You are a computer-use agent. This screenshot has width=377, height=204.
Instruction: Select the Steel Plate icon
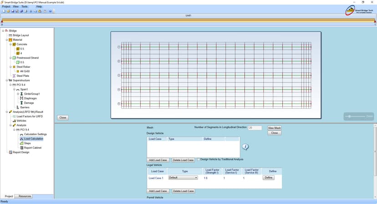tap(14, 76)
